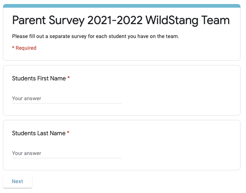Click "2021-2022" in the form title
Screen dimensions: 246x193
[x=115, y=20]
